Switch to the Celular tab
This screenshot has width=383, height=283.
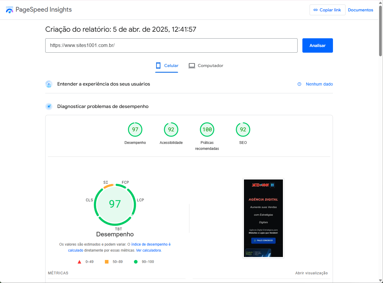point(167,66)
